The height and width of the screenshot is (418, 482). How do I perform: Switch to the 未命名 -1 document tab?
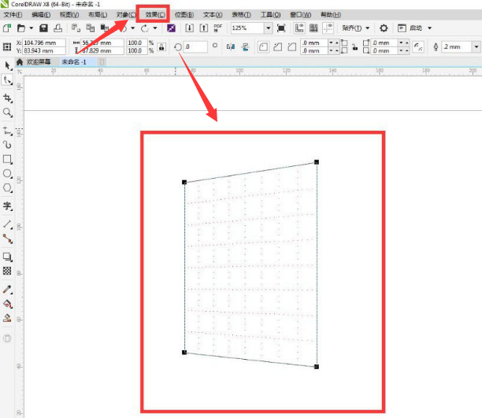click(x=74, y=62)
